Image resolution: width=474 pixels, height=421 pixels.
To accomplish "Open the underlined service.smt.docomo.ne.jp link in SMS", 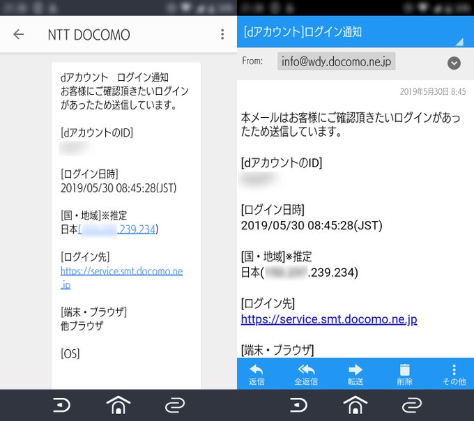I will pos(121,277).
